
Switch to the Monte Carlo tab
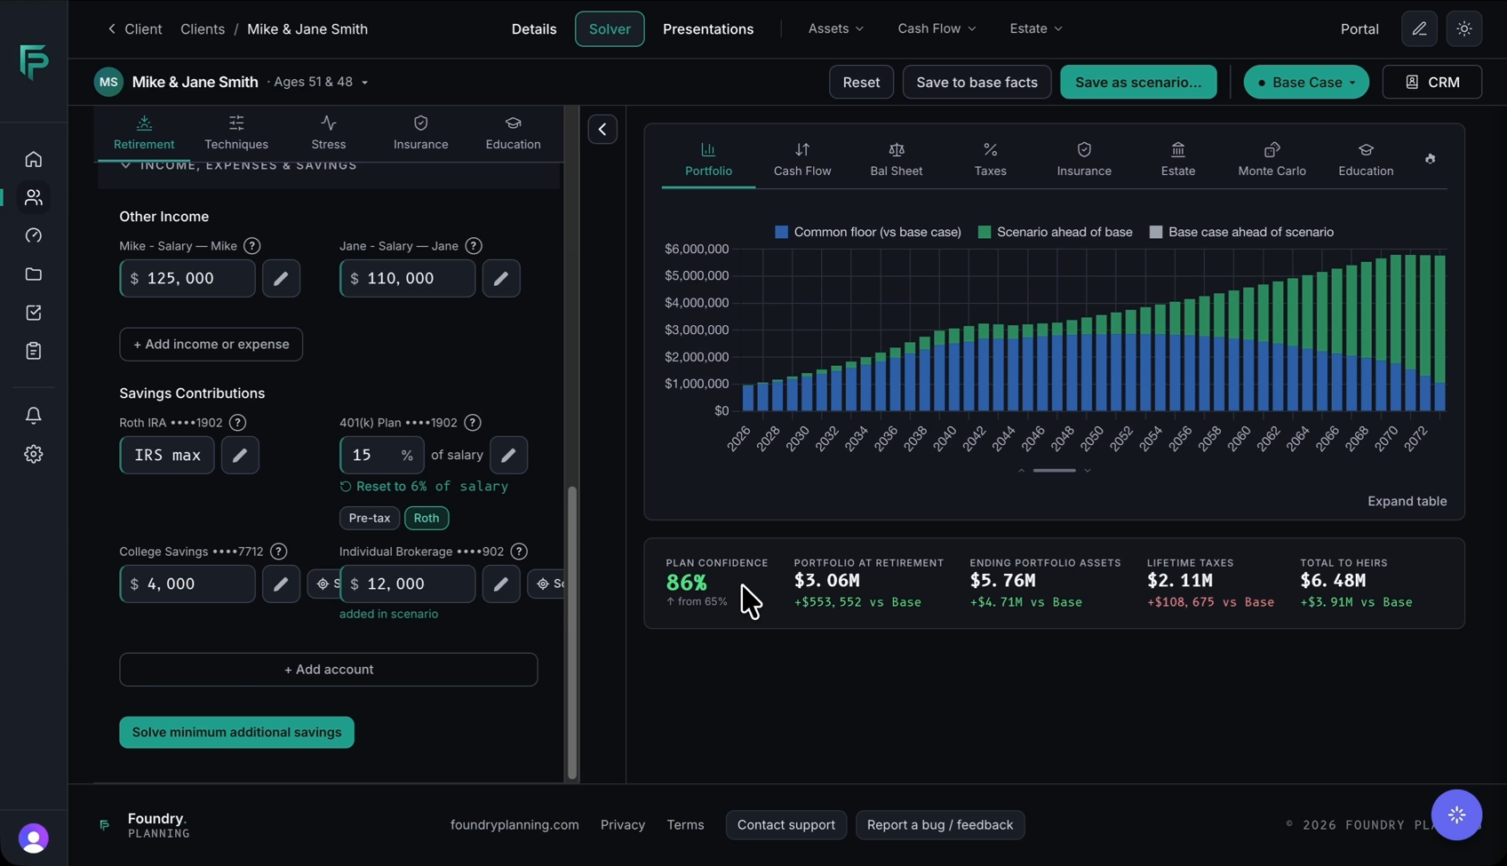pos(1272,159)
